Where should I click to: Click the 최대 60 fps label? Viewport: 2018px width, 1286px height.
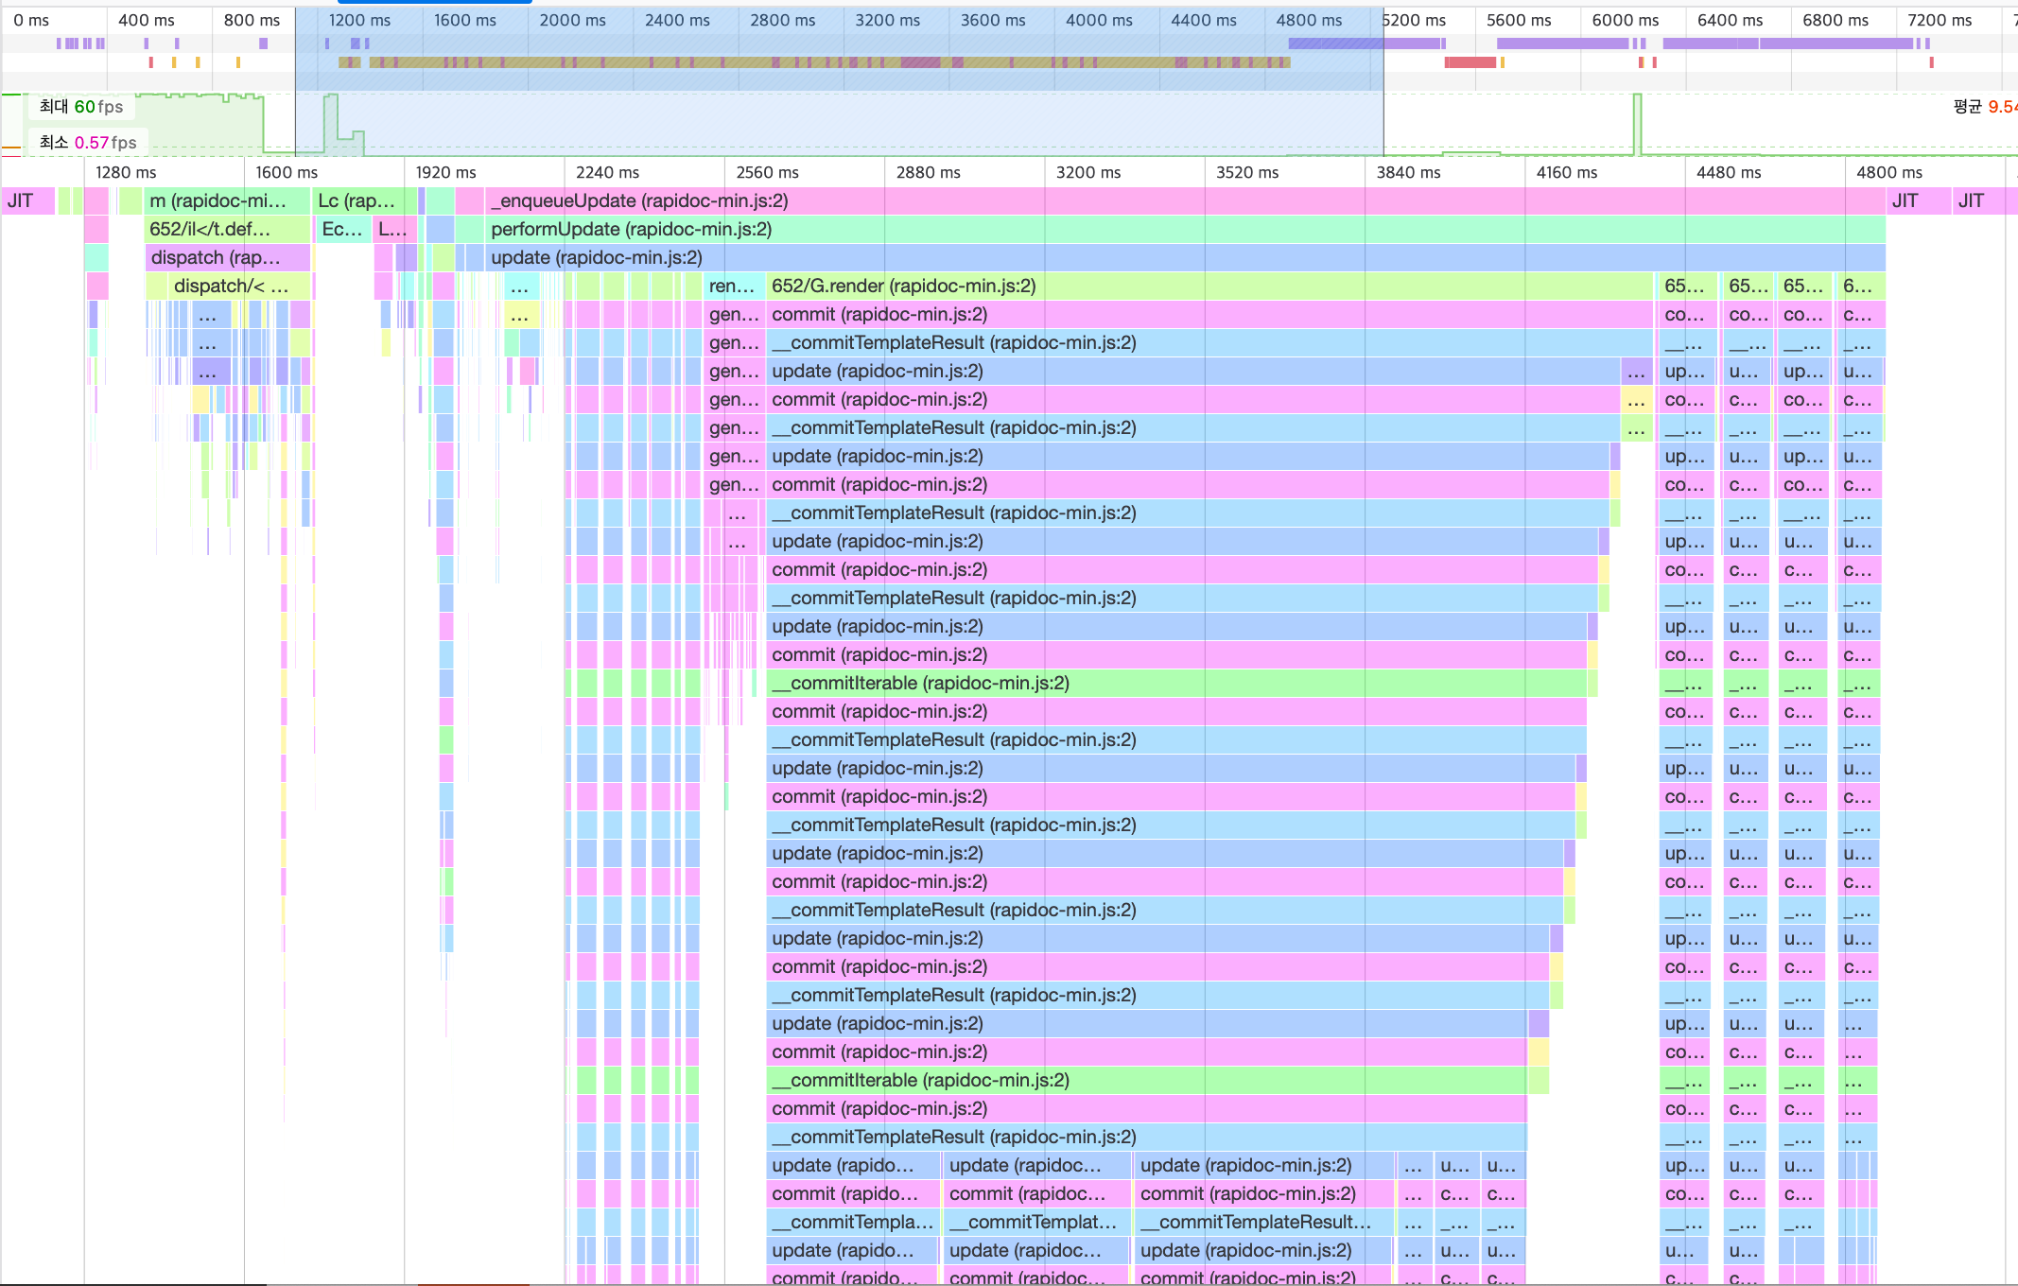click(x=79, y=107)
